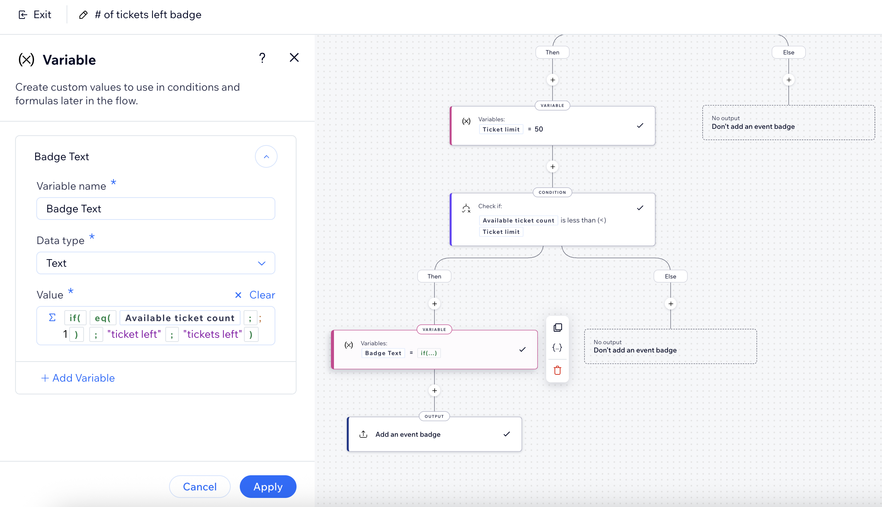Click plus above No output Else branch

[671, 304]
